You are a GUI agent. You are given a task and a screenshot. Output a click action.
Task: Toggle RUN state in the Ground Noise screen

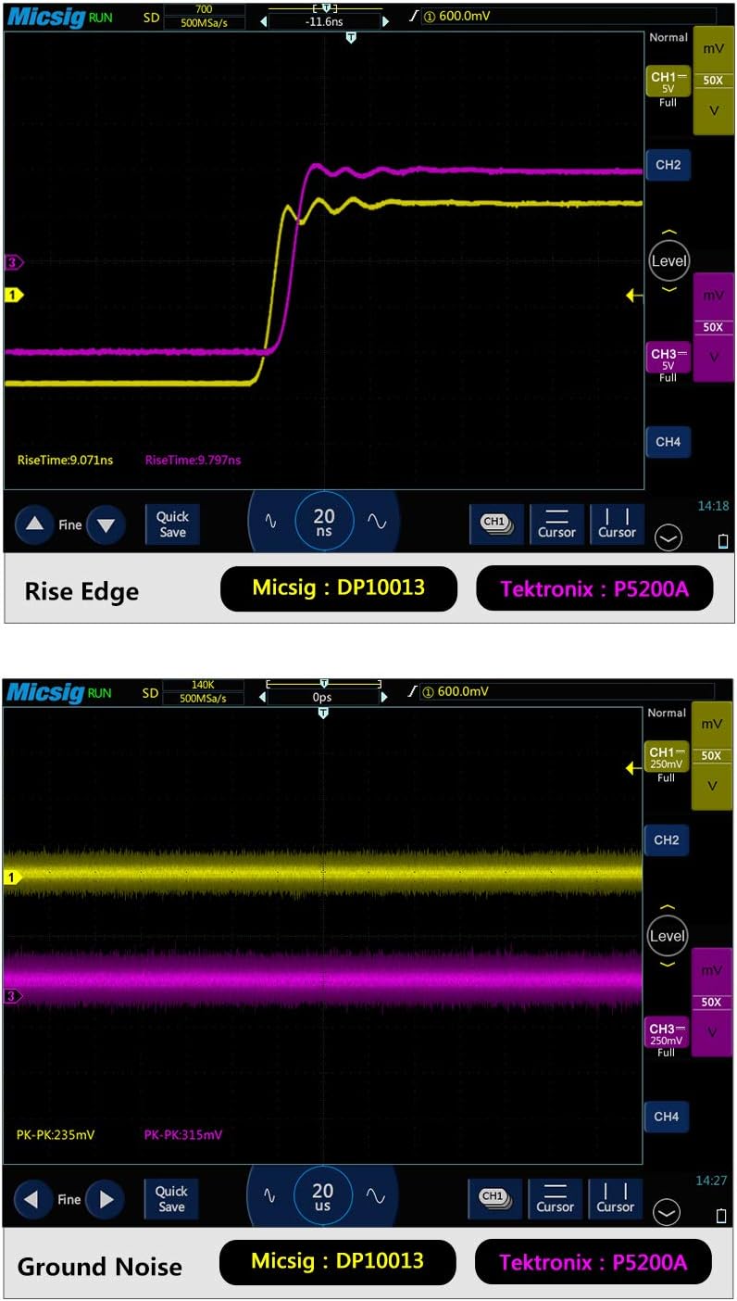(101, 692)
